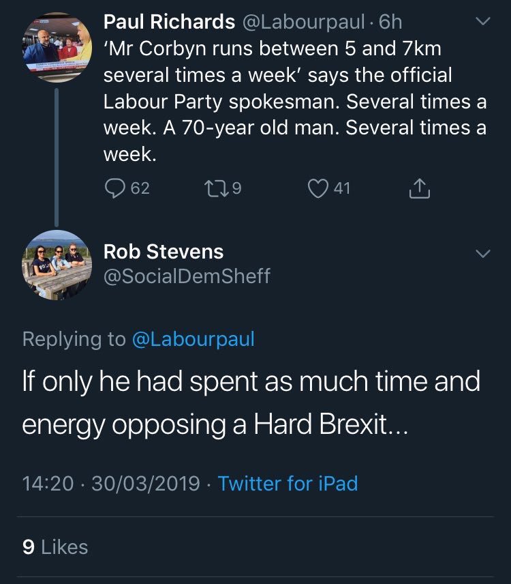Select the Rob Stevens display name
Screen dimensions: 511x584
pyautogui.click(x=164, y=252)
